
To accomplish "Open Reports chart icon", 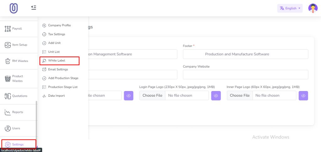I will click(8, 112).
